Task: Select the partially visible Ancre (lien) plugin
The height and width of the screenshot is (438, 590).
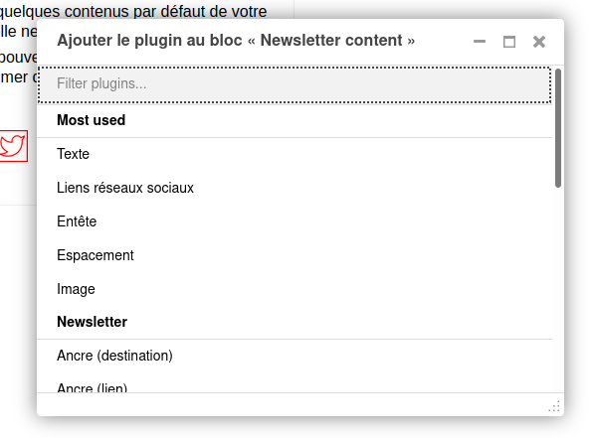Action: point(295,387)
